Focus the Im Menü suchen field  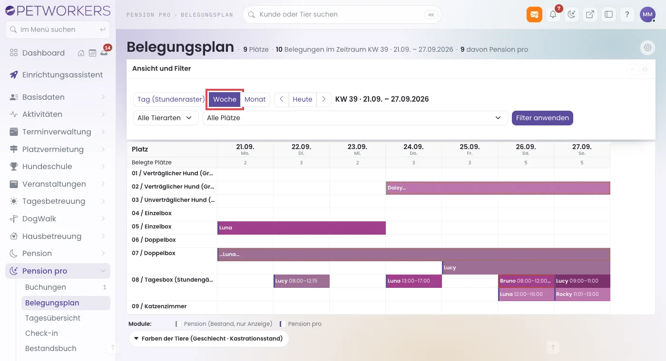pos(58,29)
